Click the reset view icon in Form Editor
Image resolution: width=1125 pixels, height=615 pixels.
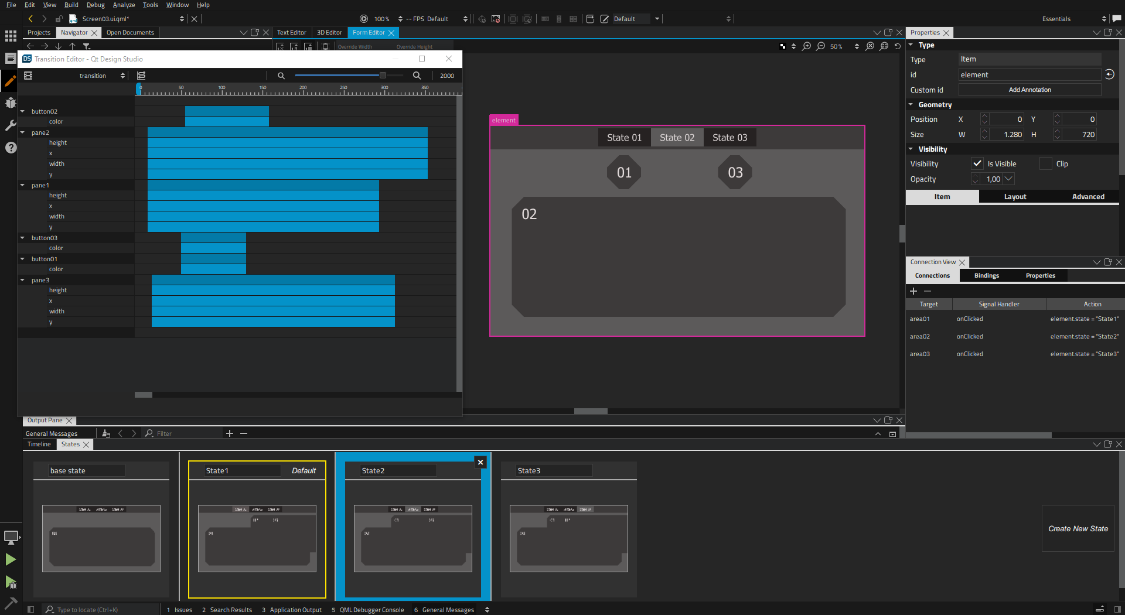(x=897, y=46)
